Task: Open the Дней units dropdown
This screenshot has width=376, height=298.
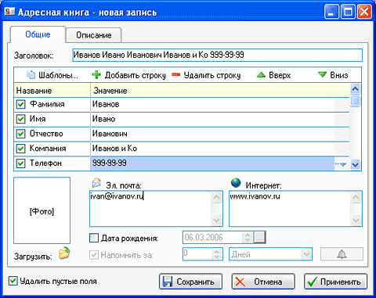Action: click(306, 254)
